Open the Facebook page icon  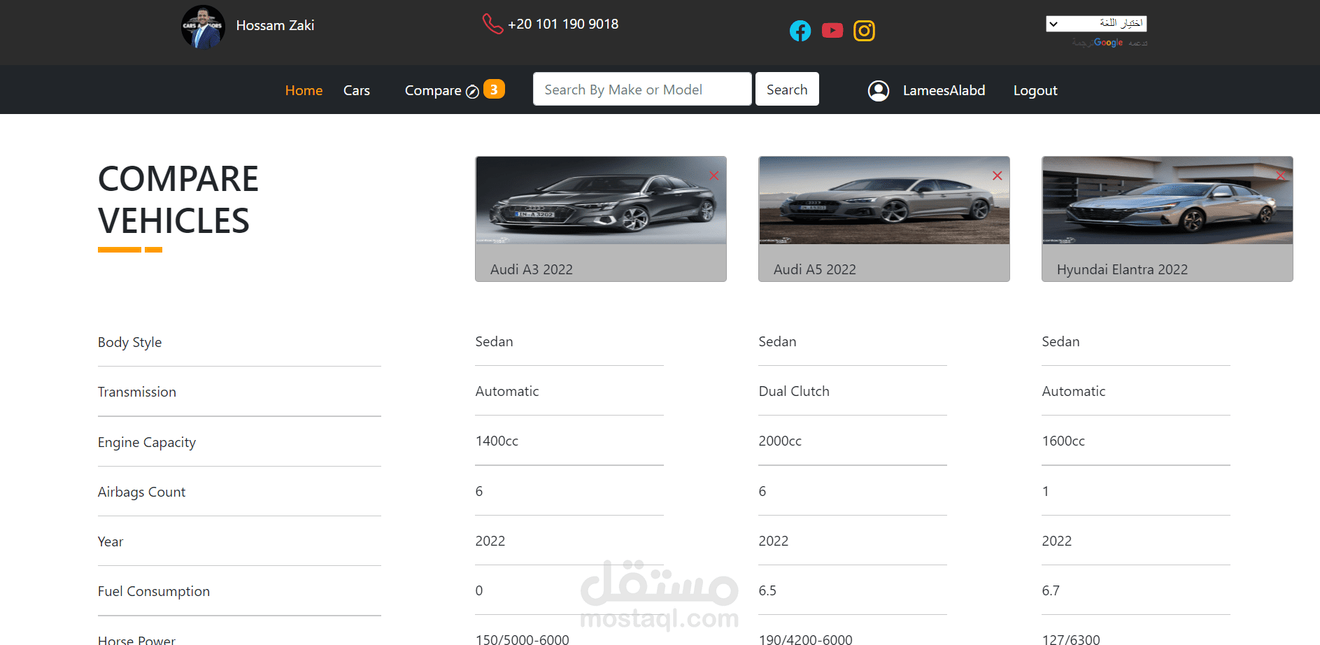(800, 31)
